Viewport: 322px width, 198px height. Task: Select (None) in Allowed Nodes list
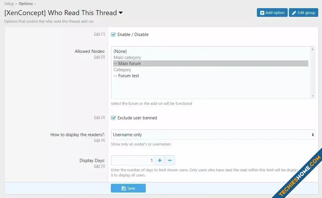pyautogui.click(x=211, y=51)
